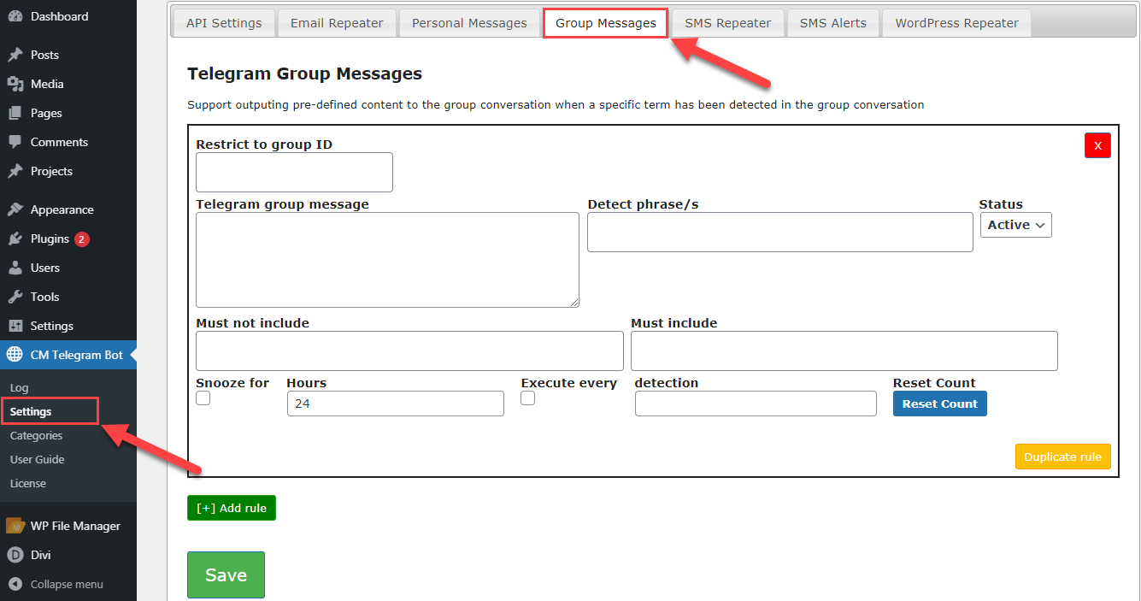Viewport: 1141px width, 601px height.
Task: Click the WP File Manager folder icon
Action: tap(15, 526)
